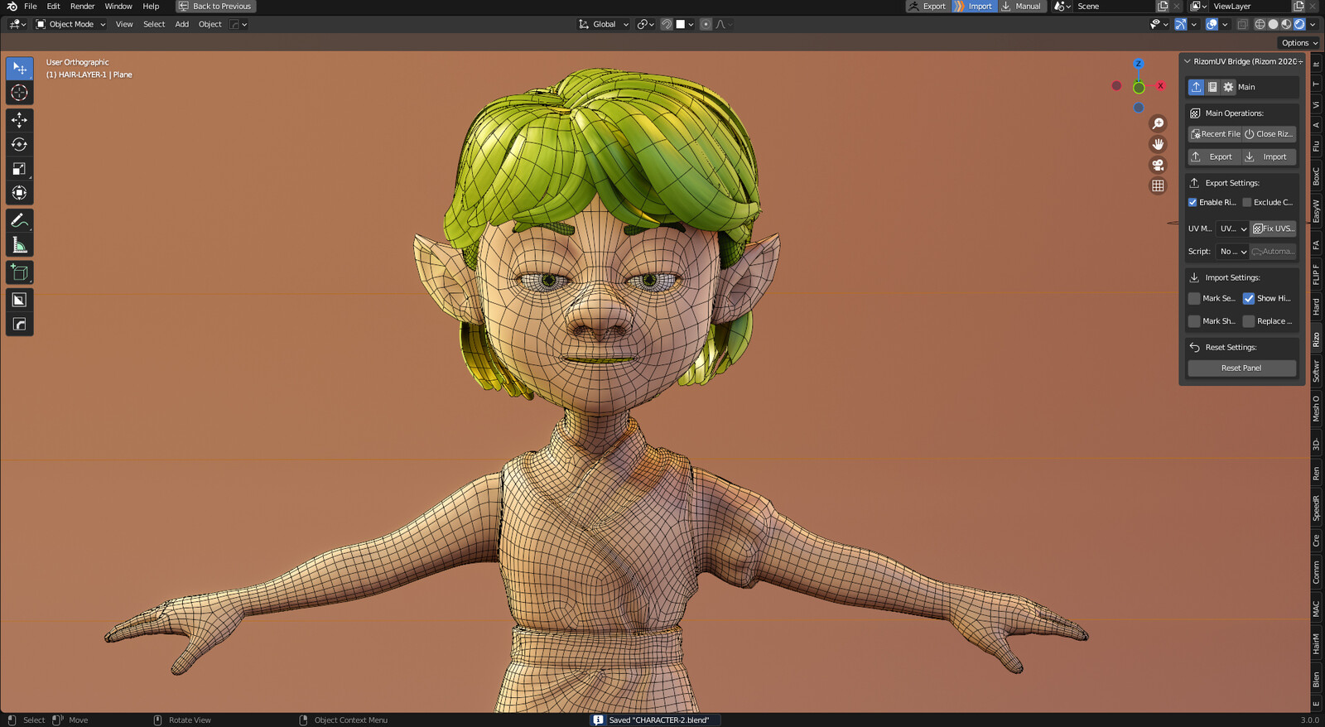Toggle proportional editing icon
1325x727 pixels.
point(706,24)
